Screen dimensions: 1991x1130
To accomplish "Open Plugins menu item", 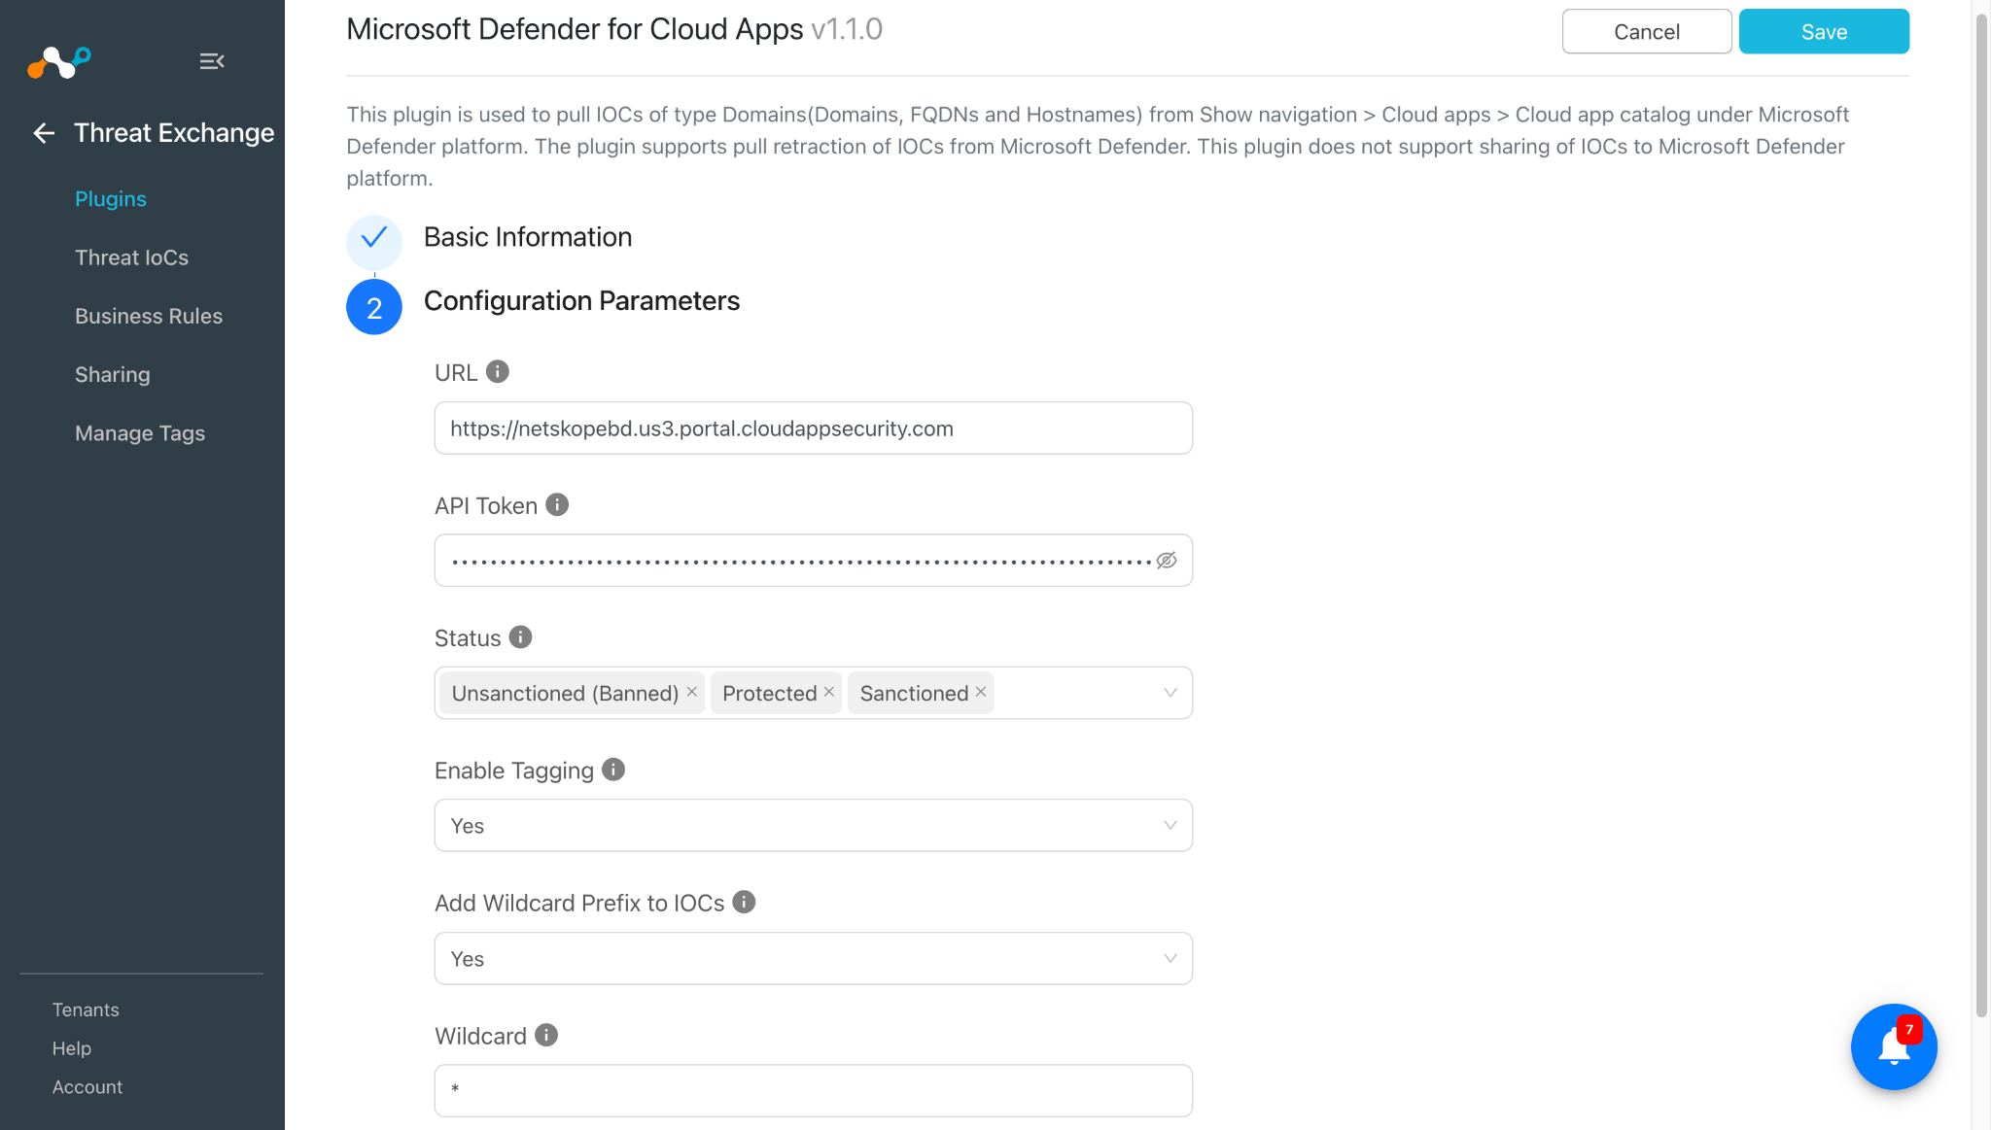I will point(111,199).
